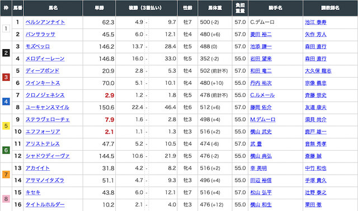
Task: Open horse キセキ link
Action: click(33, 193)
